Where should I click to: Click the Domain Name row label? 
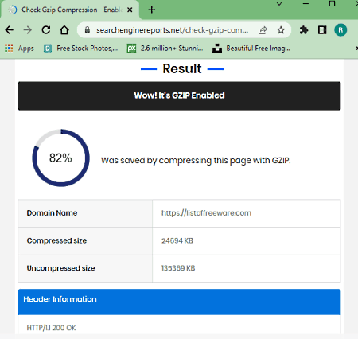[52, 213]
